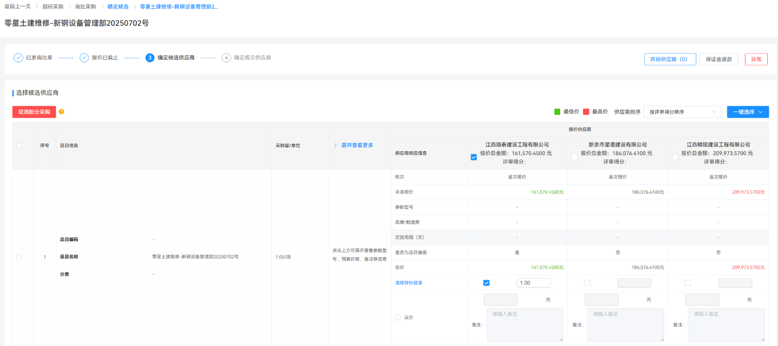Click the untaxed price 209,973.5700元 in 未含税价 row
This screenshot has width=778, height=346.
pos(748,192)
